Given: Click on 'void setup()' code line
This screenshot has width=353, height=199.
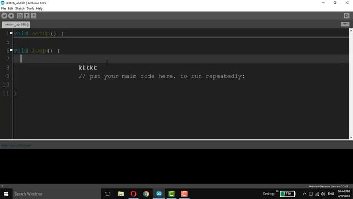Looking at the screenshot, I should pyautogui.click(x=39, y=33).
